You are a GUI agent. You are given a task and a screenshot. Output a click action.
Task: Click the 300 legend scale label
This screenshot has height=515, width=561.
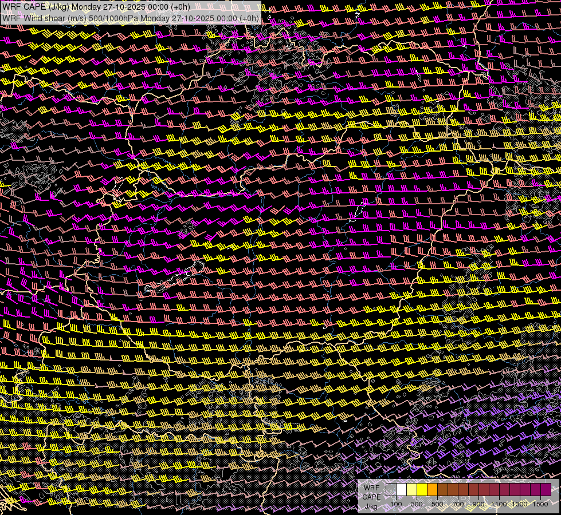(417, 504)
